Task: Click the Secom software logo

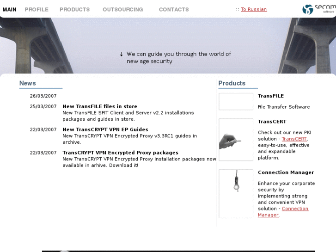Action: pos(319,9)
